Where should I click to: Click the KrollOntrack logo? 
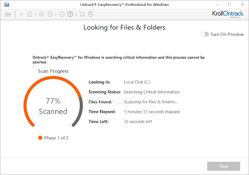tap(228, 14)
